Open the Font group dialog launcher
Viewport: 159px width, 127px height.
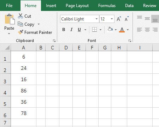click(x=130, y=41)
